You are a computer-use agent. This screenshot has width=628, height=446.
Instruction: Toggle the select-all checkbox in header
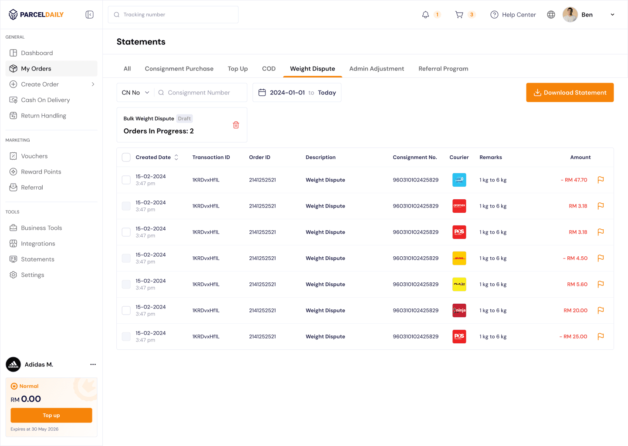126,157
